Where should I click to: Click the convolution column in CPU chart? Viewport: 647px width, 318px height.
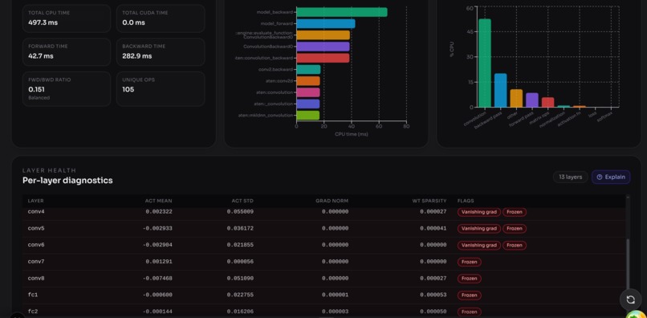(484, 63)
